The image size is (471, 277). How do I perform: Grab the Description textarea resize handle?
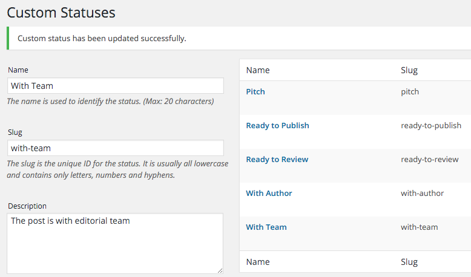click(x=220, y=271)
